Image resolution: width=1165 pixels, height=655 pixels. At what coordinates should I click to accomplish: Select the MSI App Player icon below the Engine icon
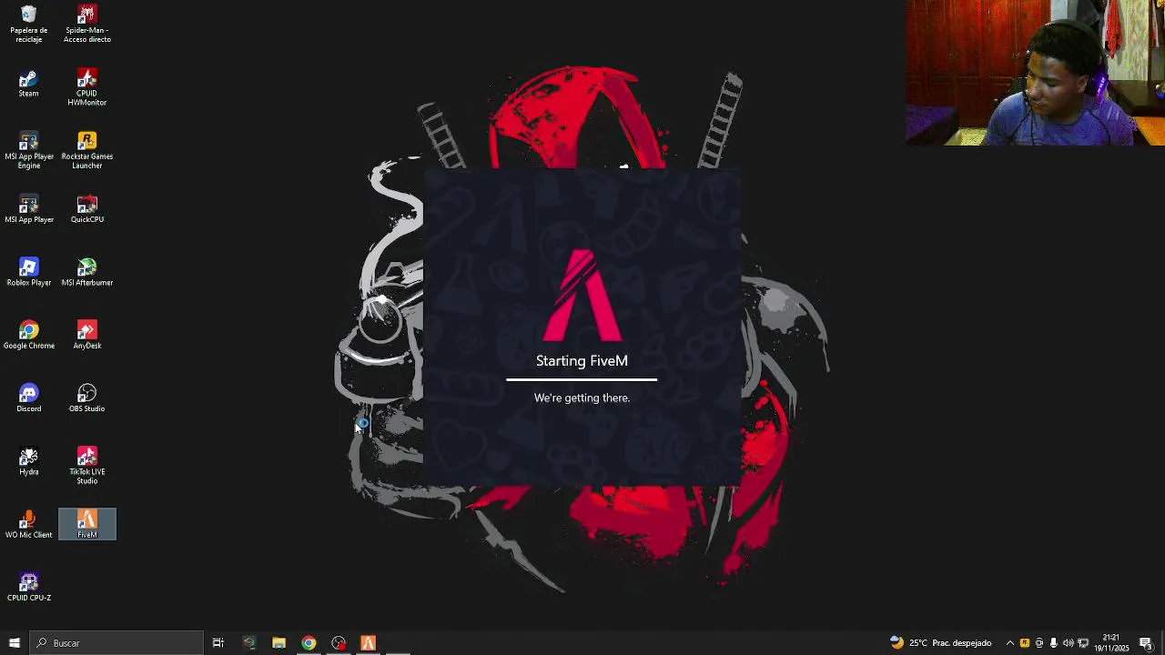click(x=28, y=209)
